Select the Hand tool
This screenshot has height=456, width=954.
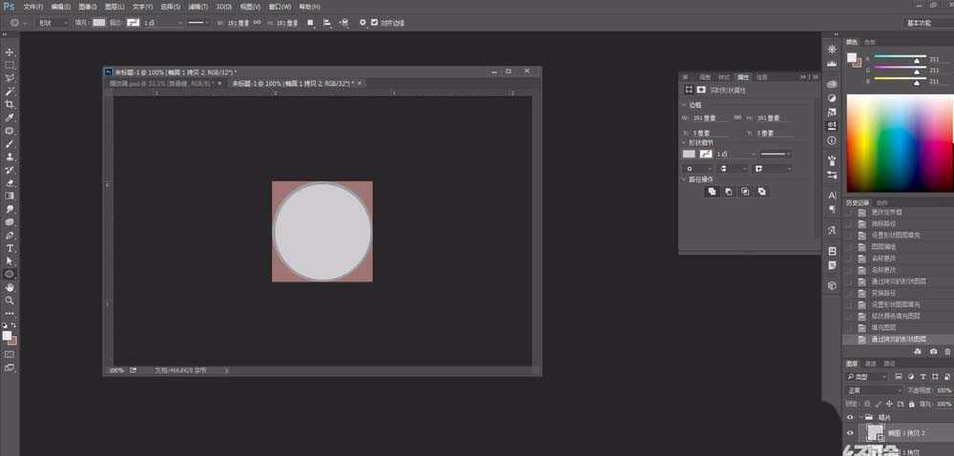10,286
